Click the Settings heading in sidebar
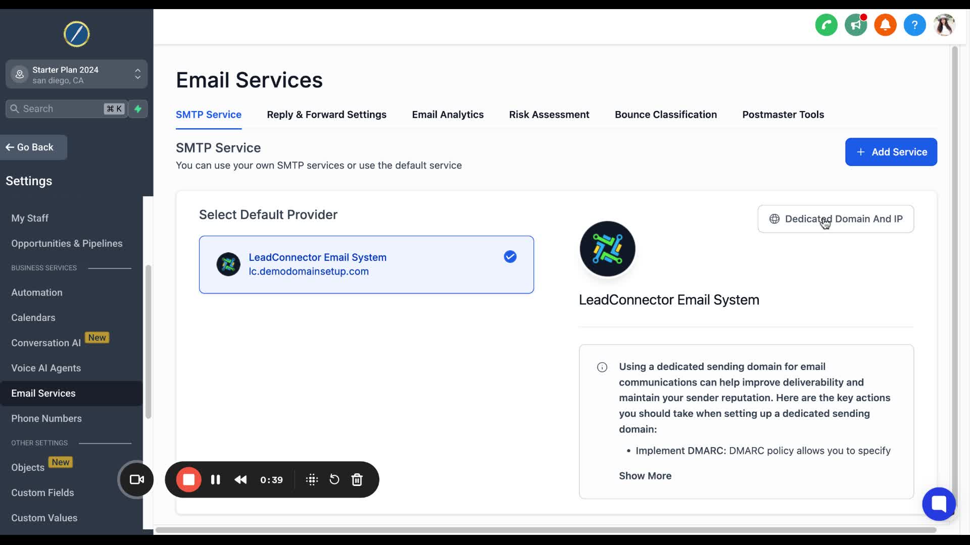The width and height of the screenshot is (970, 545). point(29,181)
